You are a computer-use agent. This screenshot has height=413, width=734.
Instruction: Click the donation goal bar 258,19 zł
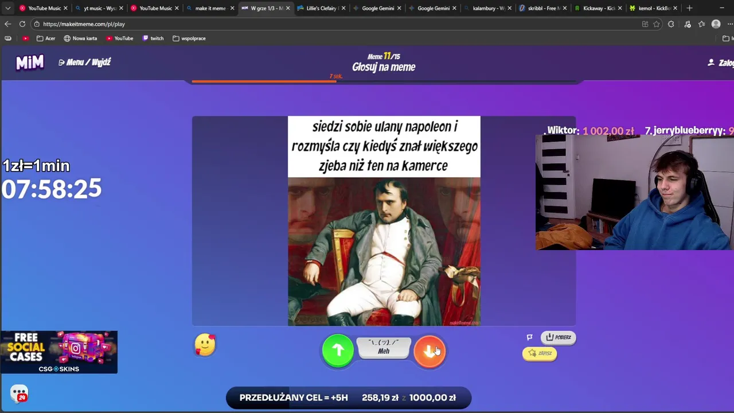(x=349, y=398)
